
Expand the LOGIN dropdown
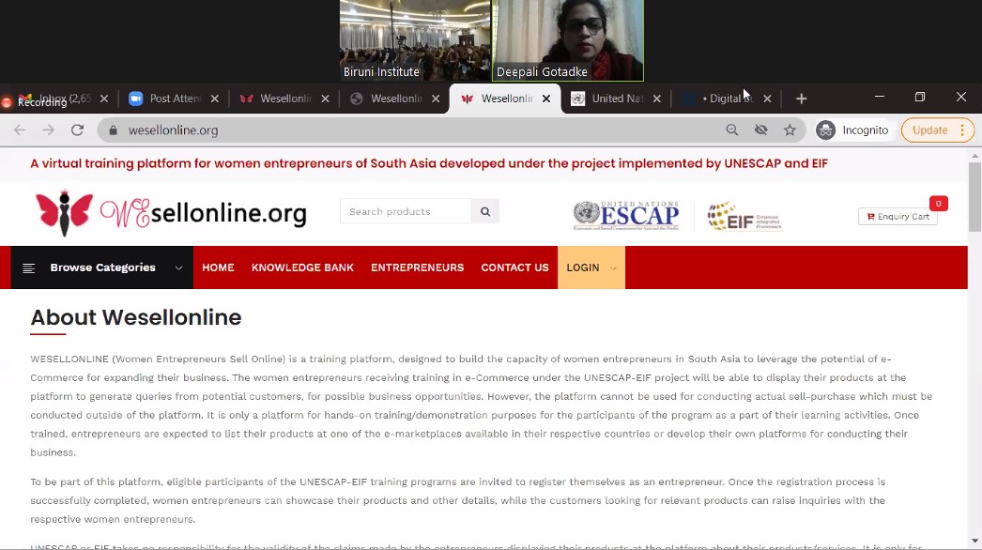click(591, 267)
